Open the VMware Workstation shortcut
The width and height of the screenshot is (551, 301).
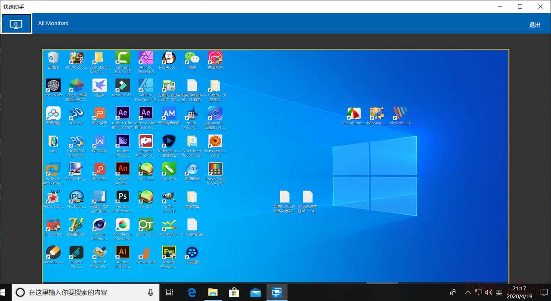point(53,169)
